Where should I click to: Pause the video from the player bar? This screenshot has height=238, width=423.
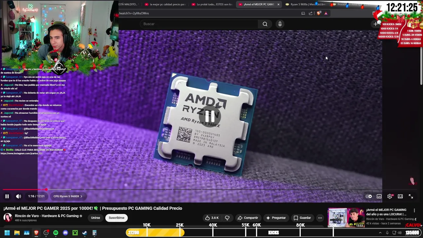click(7, 196)
